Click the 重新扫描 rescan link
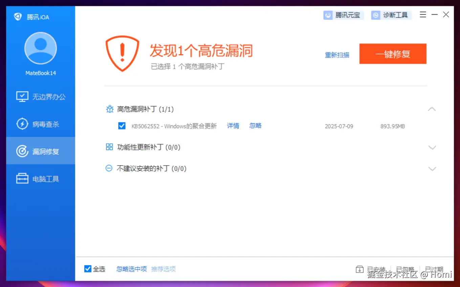The image size is (460, 287). [x=337, y=55]
